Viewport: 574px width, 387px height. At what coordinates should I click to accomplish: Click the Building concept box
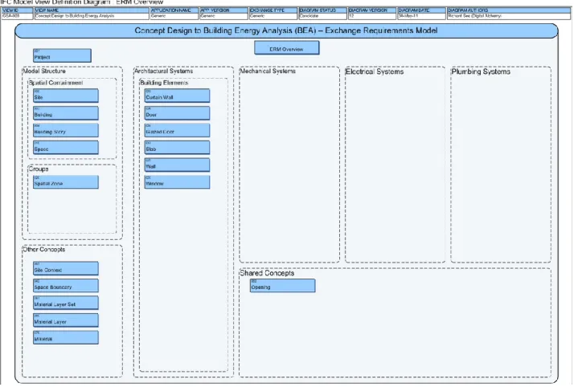point(66,113)
